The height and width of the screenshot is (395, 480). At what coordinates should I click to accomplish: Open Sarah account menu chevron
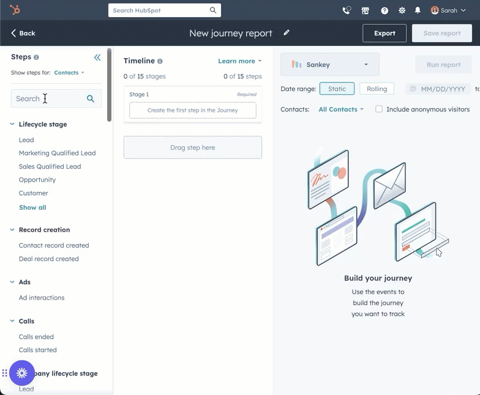tap(463, 10)
